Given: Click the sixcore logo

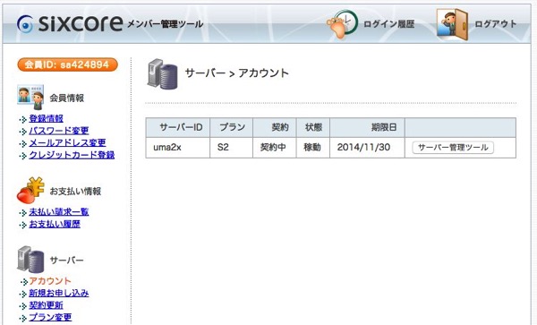Looking at the screenshot, I should (x=70, y=23).
